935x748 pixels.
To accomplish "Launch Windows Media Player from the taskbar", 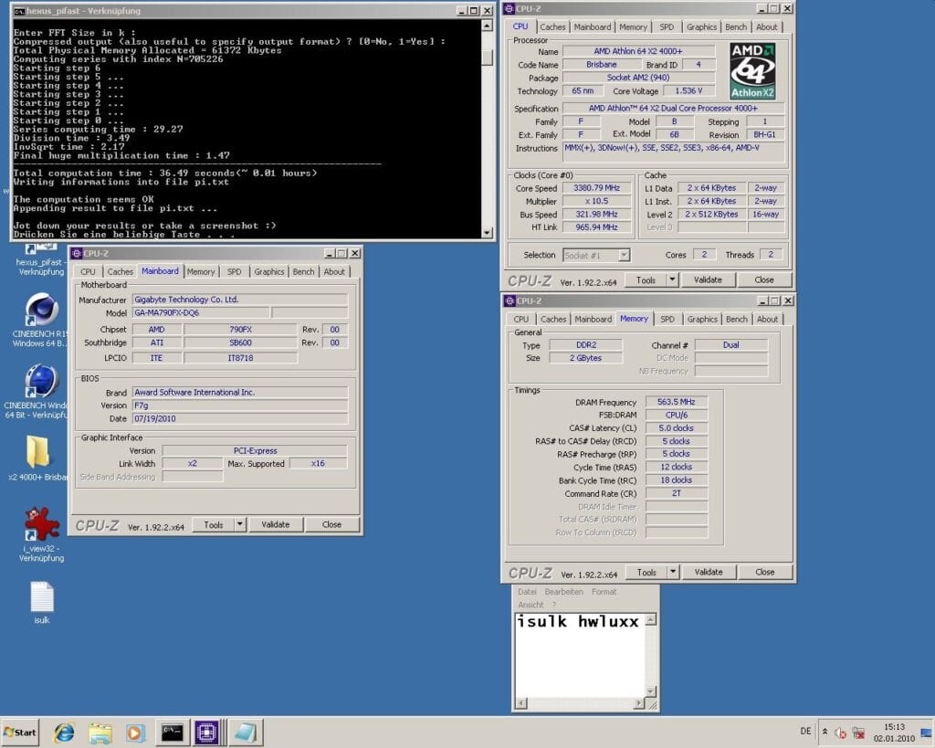I will 135,732.
